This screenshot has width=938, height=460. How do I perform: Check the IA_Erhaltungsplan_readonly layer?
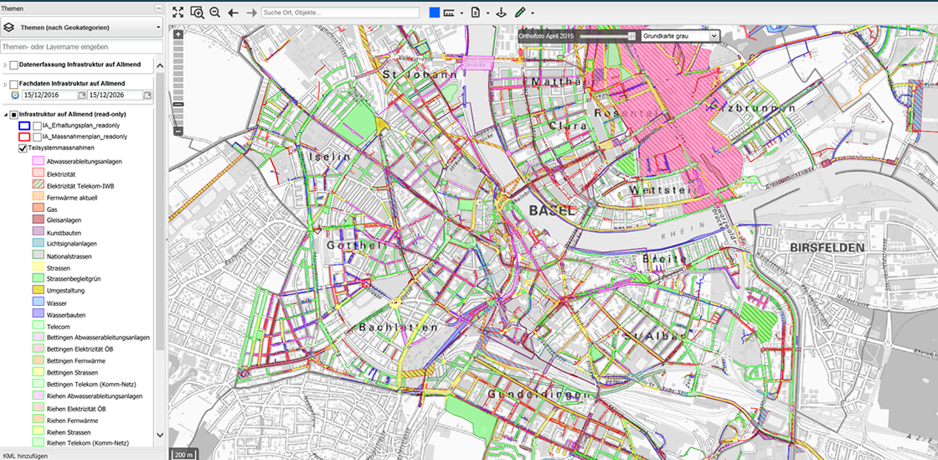(38, 126)
